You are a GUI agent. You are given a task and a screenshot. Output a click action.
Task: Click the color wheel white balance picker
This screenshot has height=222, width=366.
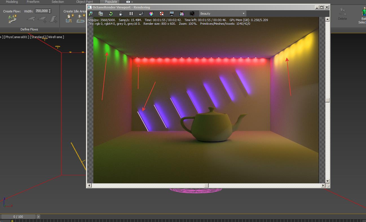(x=151, y=14)
